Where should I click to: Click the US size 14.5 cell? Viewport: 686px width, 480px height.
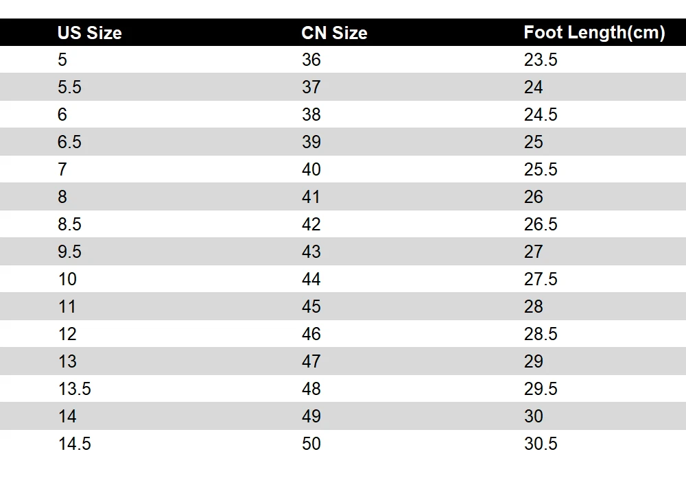point(74,444)
